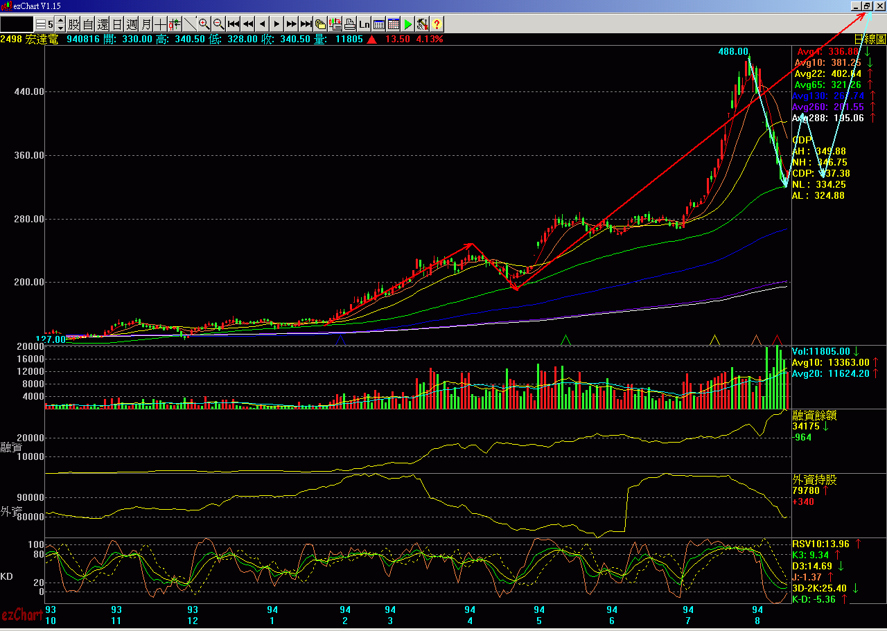887x631 pixels.
Task: Toggle the Ln logarithmic scale button
Action: click(365, 24)
